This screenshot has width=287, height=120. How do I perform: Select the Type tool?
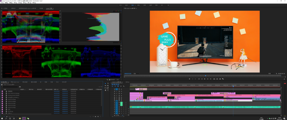click(x=108, y=90)
